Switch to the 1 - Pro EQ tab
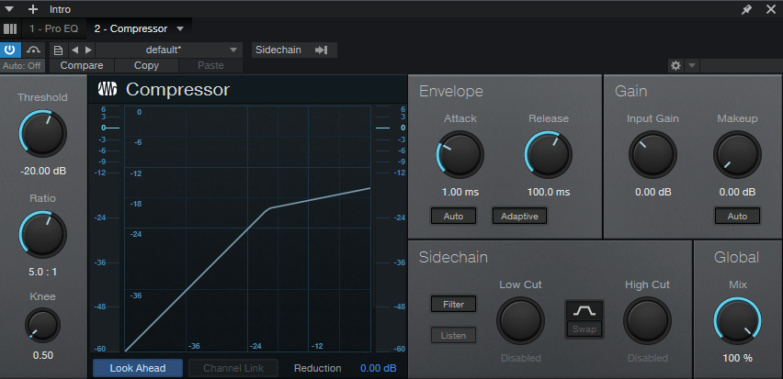 pyautogui.click(x=55, y=28)
